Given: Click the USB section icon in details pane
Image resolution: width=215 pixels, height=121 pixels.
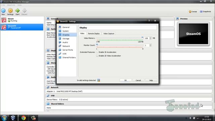Looking at the screenshot, I should 48,95.
